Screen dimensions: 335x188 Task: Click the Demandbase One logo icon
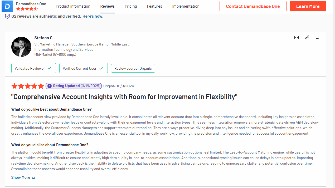[x=7, y=6]
